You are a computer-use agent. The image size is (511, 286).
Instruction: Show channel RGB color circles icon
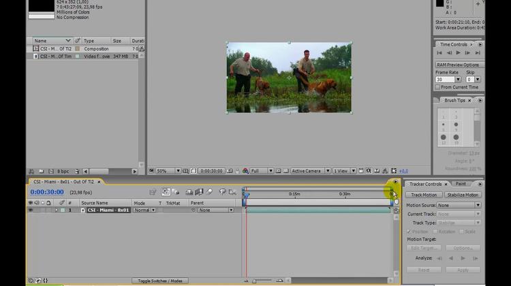tap(245, 171)
